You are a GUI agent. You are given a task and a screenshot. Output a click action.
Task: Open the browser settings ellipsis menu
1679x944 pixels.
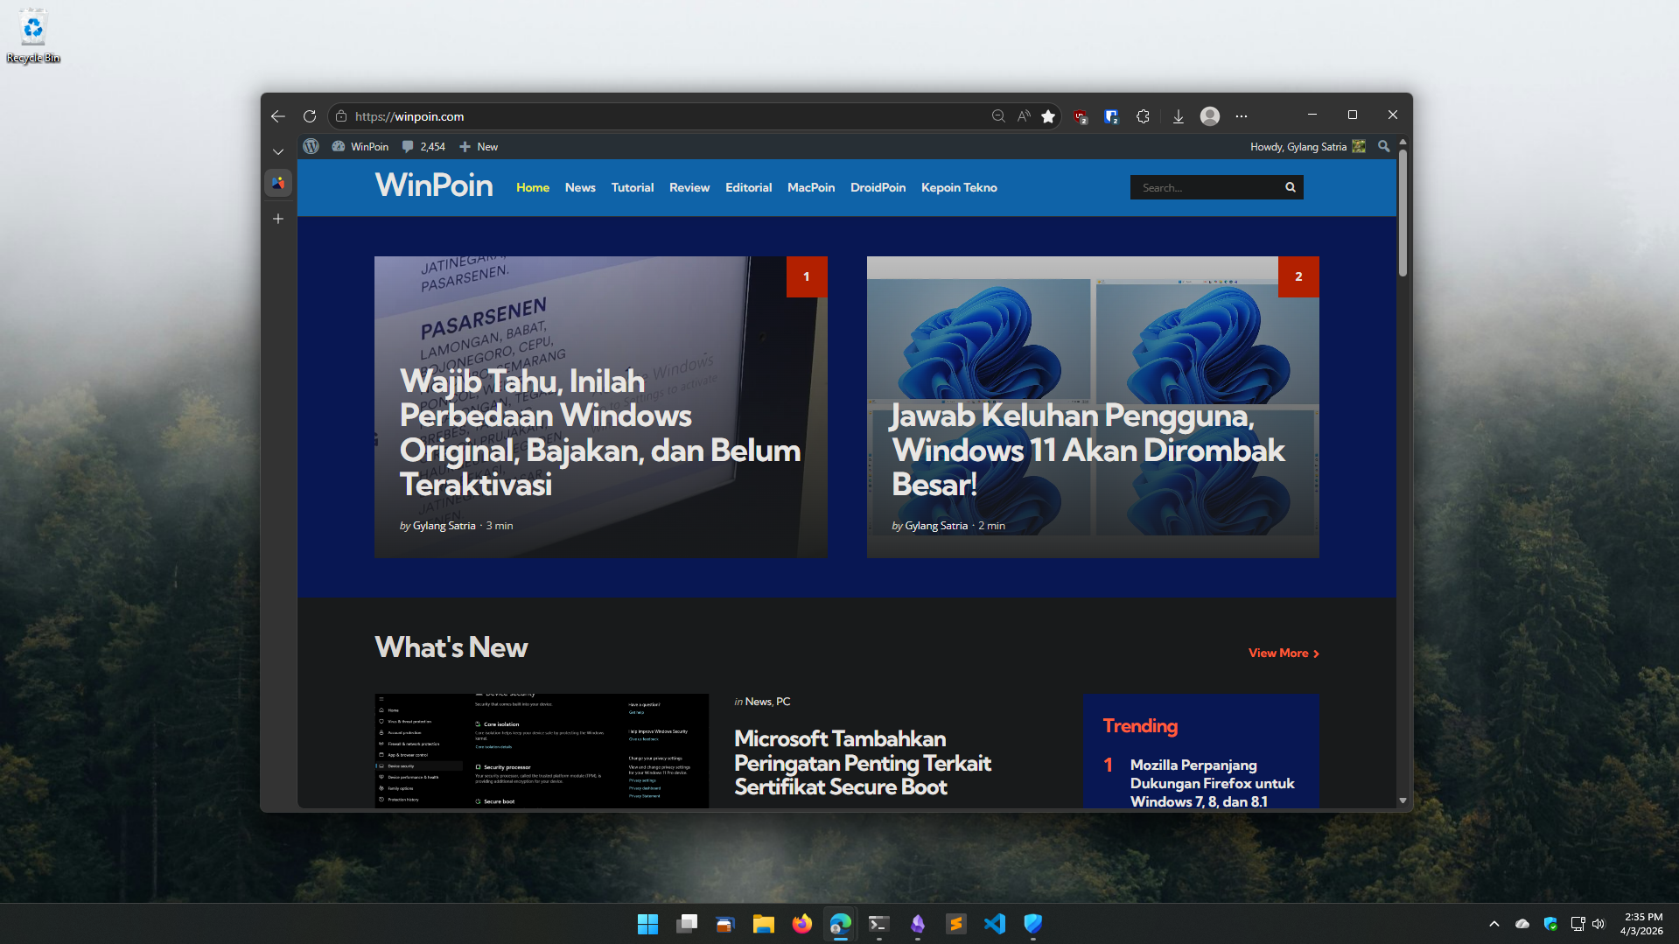coord(1242,116)
